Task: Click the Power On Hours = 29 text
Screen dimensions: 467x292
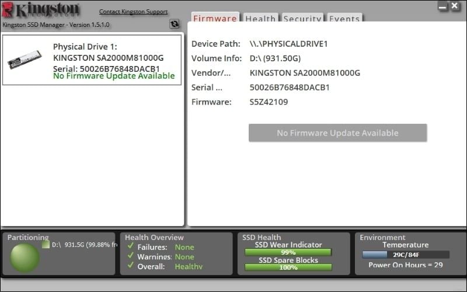Action: 406,265
